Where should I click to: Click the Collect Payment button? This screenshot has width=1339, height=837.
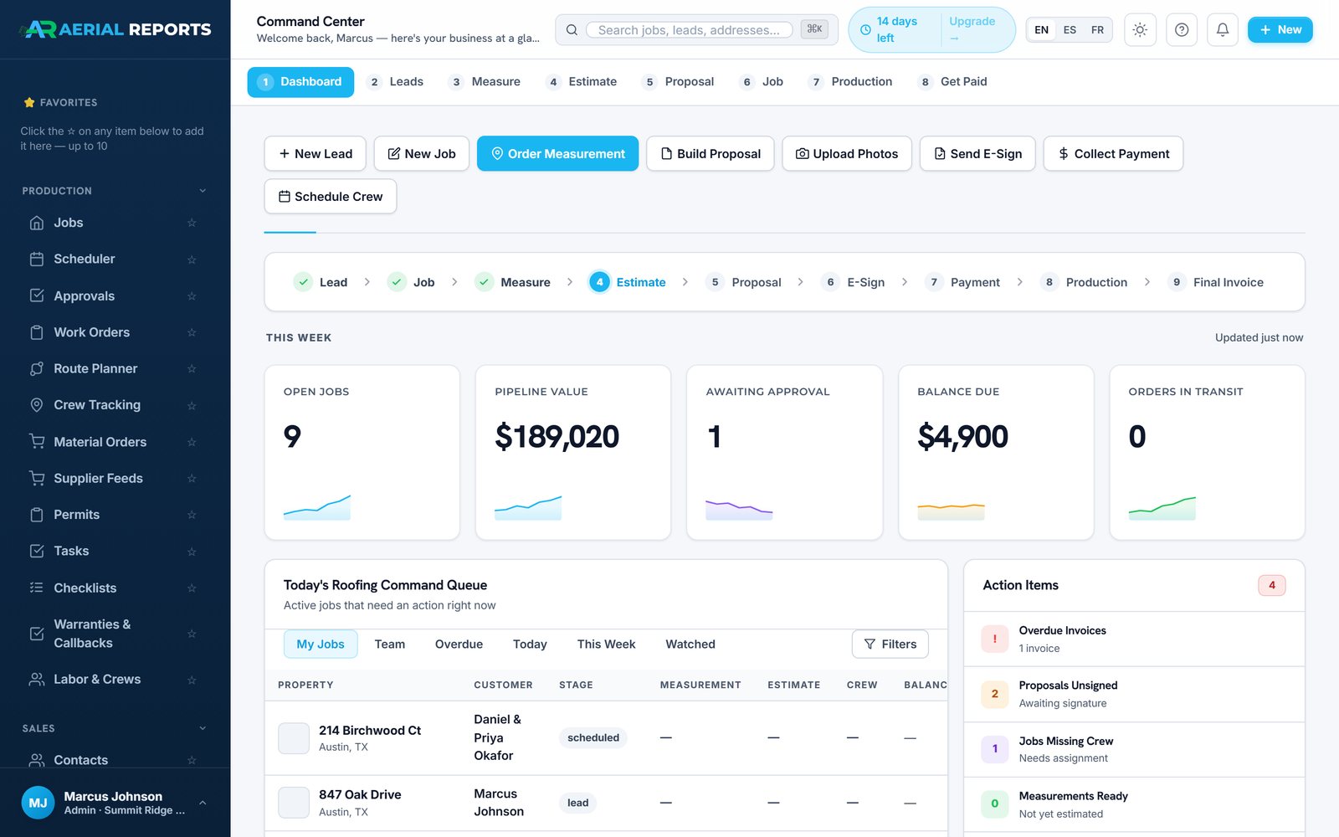tap(1113, 154)
